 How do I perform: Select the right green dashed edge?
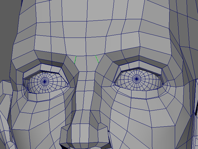click(x=97, y=58)
